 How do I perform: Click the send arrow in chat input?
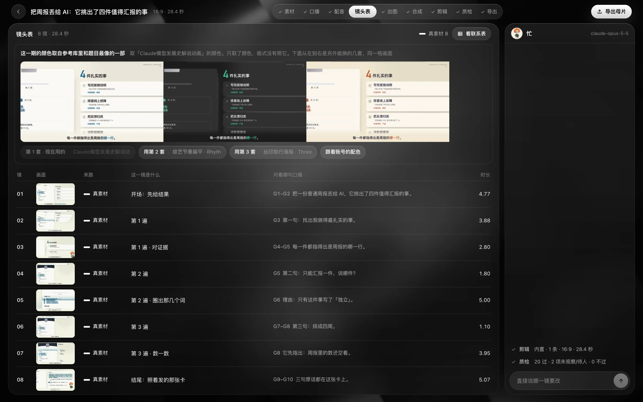[x=621, y=381]
